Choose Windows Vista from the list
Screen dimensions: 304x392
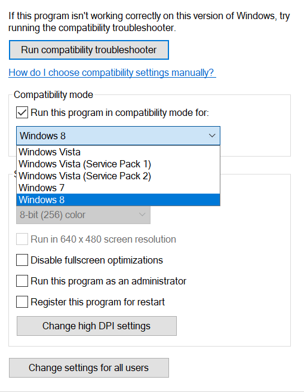click(118, 152)
